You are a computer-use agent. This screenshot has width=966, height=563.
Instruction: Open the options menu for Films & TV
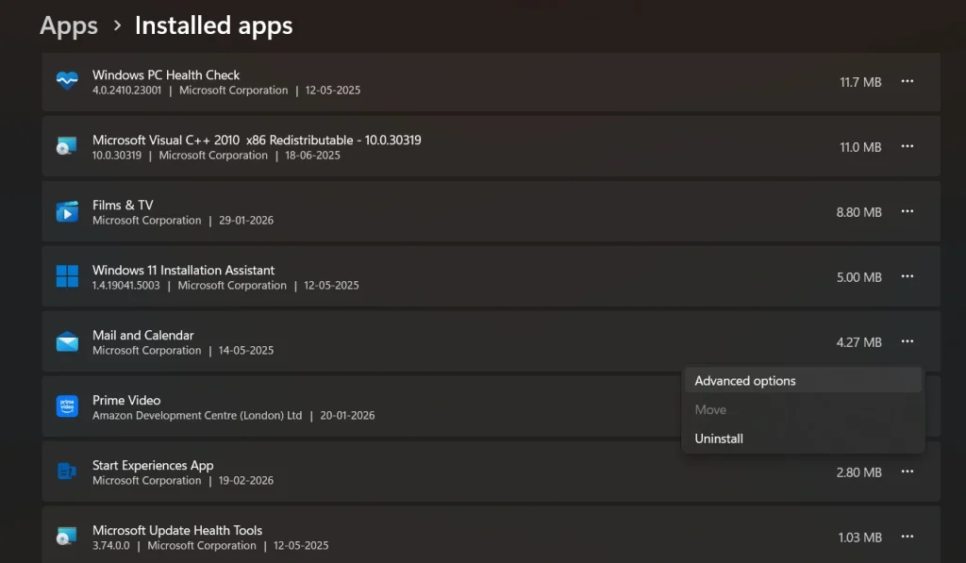click(x=907, y=211)
